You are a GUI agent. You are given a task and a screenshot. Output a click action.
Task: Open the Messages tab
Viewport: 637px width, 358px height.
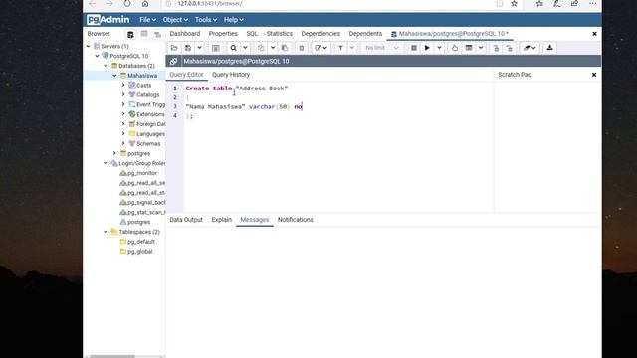pyautogui.click(x=255, y=219)
